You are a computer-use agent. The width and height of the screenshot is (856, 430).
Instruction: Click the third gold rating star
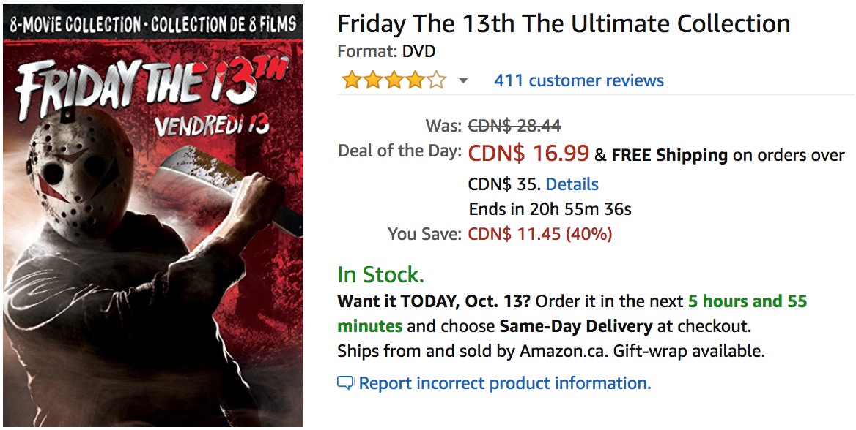pos(394,80)
